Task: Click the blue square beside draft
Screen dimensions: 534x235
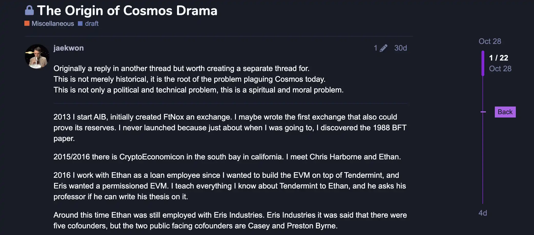Action: (x=80, y=24)
